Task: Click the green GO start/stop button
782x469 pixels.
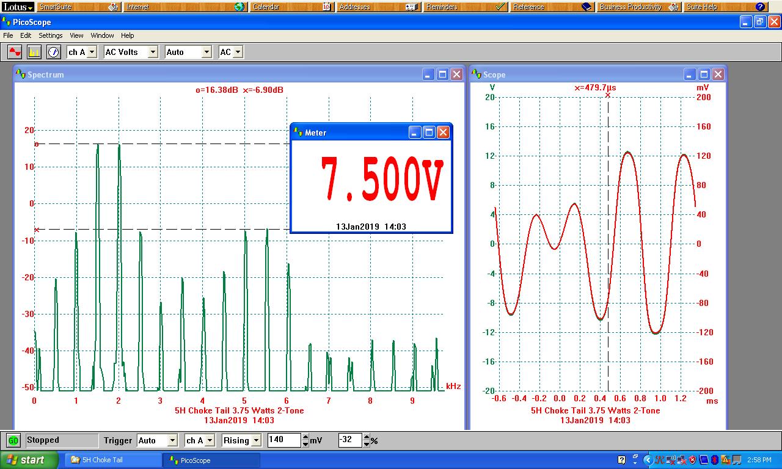Action: (x=13, y=440)
